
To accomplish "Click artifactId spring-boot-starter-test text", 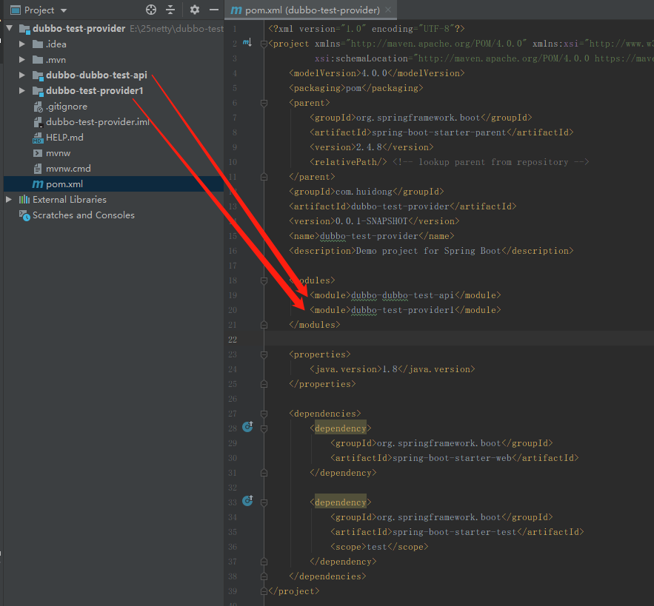I will 455,532.
